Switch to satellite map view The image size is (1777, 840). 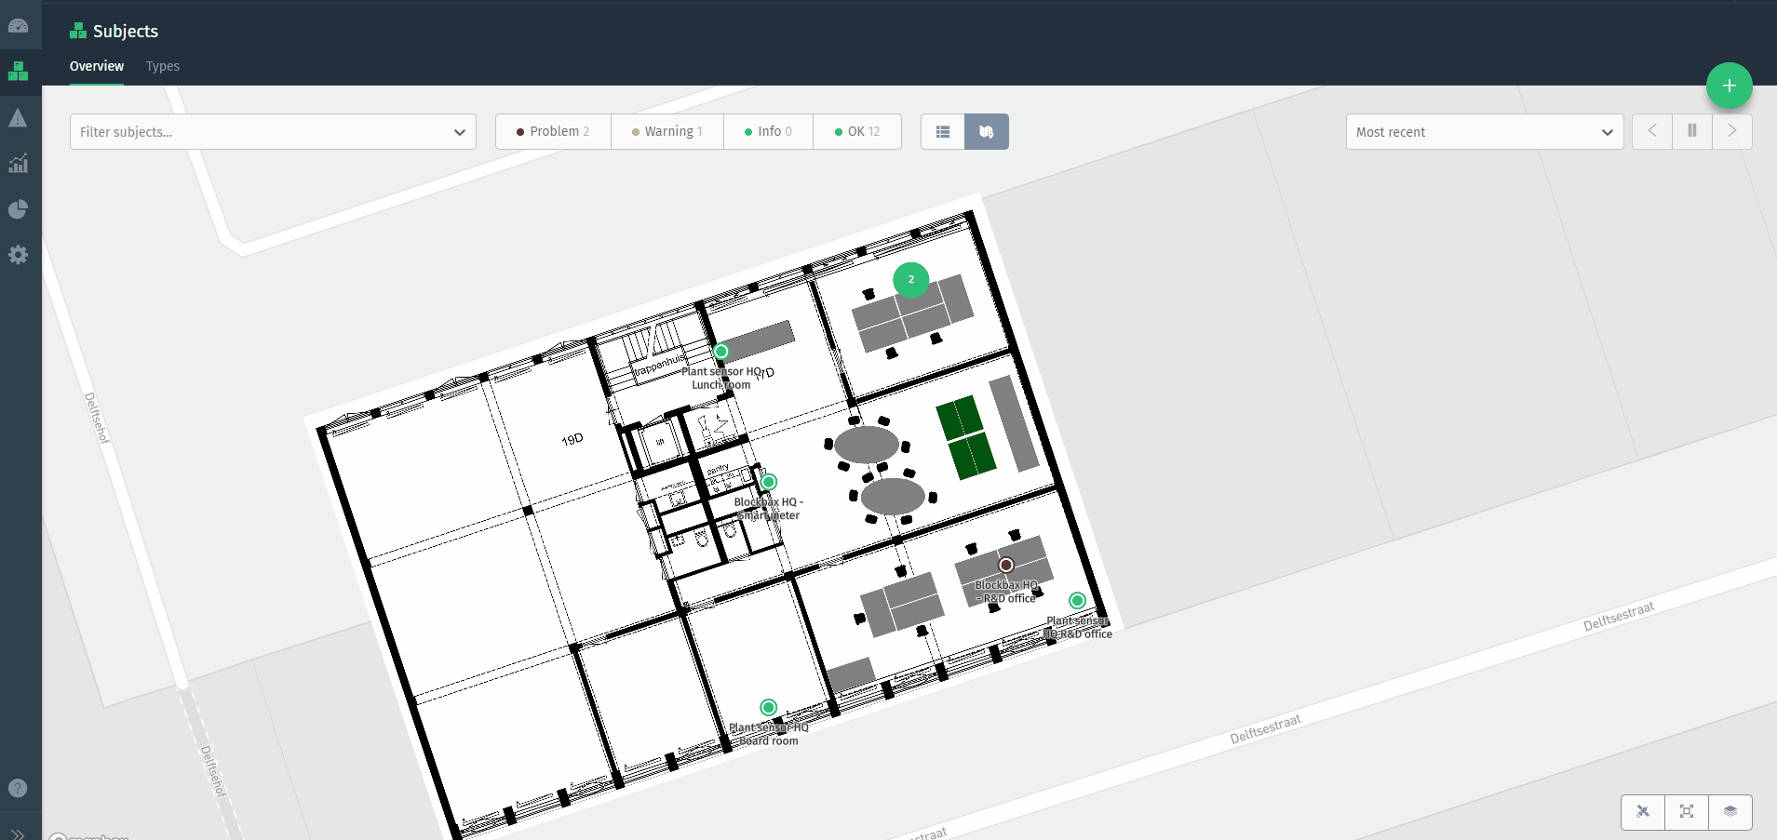click(1642, 812)
